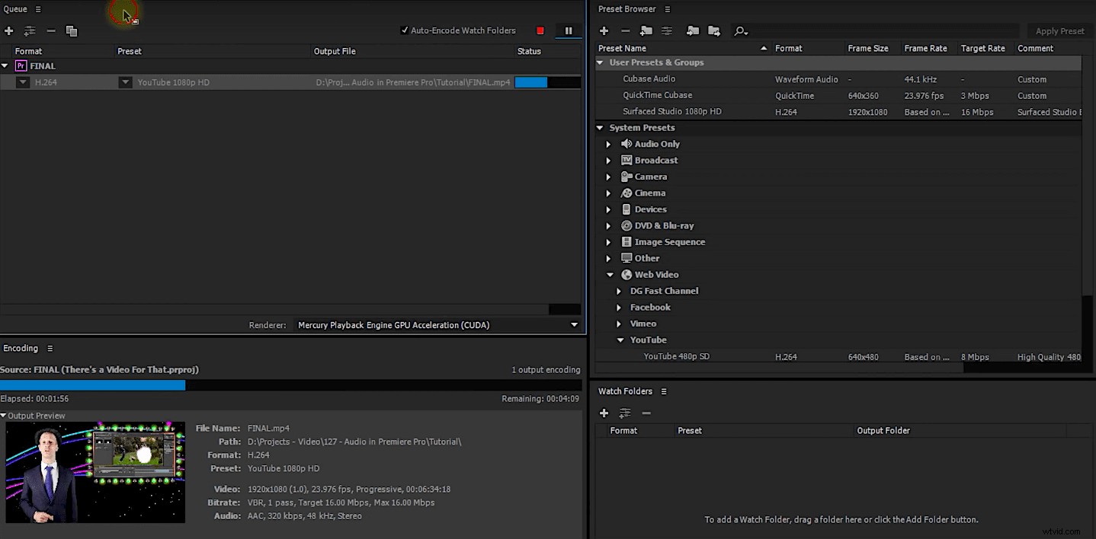Image resolution: width=1096 pixels, height=539 pixels.
Task: Collapse the System Presets group
Action: (x=600, y=127)
